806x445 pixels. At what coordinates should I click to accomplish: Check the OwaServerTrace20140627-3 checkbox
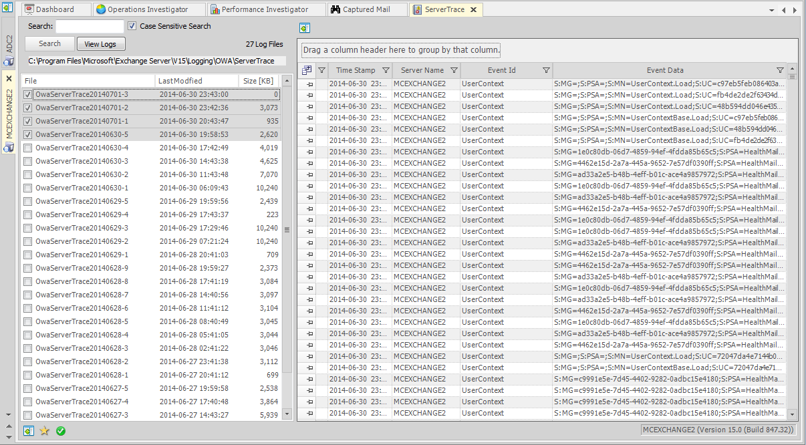27,416
